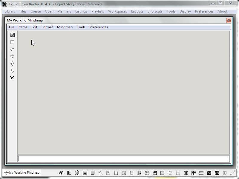Click the black X delete icon in the sidebar
This screenshot has height=179, width=239.
(12, 78)
